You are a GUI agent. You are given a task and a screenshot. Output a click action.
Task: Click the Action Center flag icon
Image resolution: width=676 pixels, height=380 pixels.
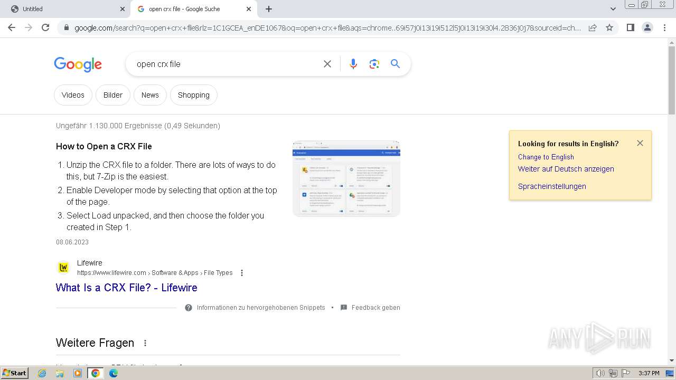[x=626, y=373]
